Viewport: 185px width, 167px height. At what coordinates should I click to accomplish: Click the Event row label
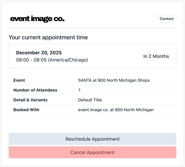[19, 80]
